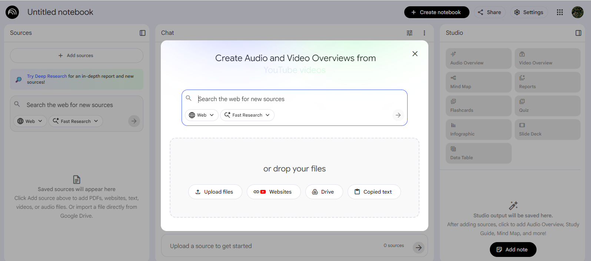Open Web dropdown in Sources panel
Viewport: 591px width, 261px height.
click(x=30, y=121)
